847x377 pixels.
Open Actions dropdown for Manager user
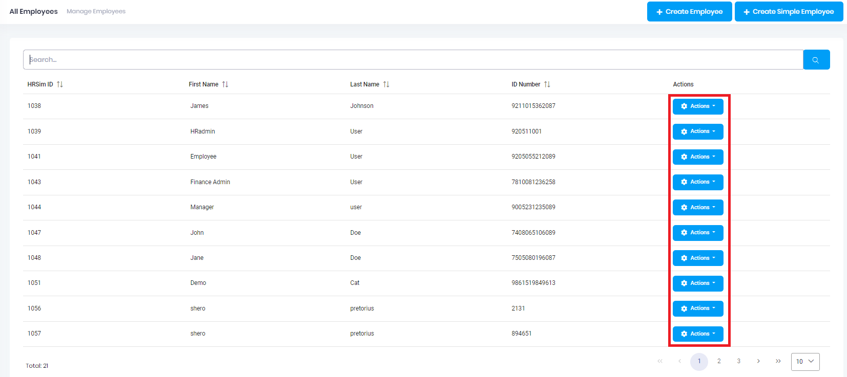(x=698, y=208)
